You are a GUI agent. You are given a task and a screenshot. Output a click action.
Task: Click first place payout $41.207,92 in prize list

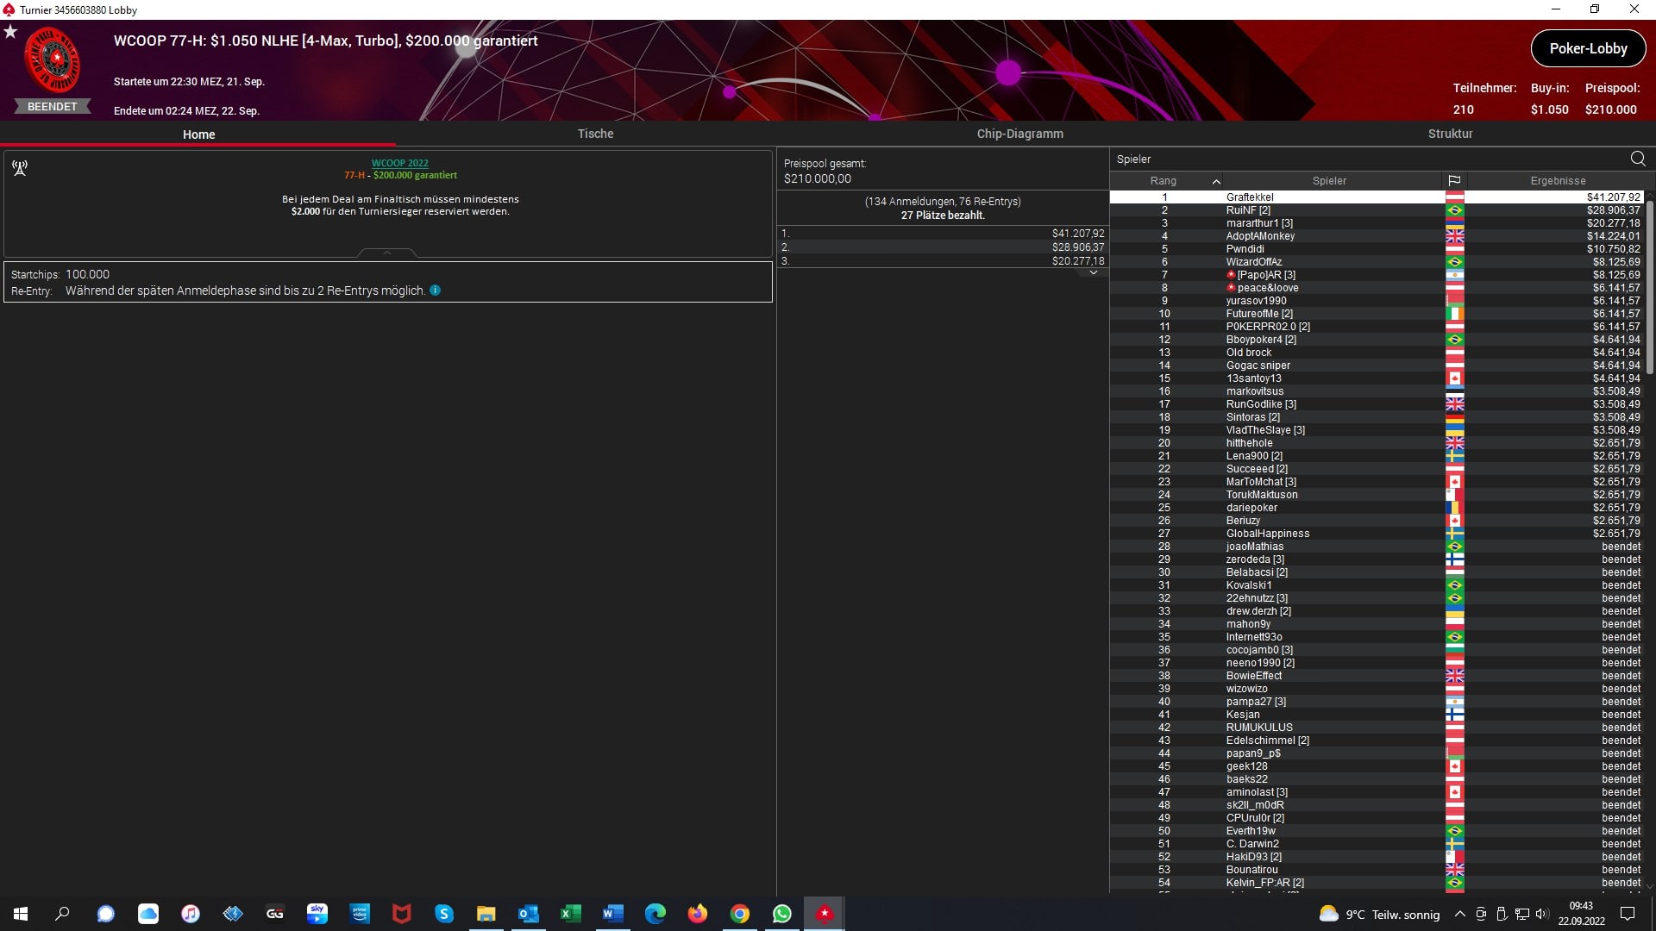click(x=1078, y=234)
